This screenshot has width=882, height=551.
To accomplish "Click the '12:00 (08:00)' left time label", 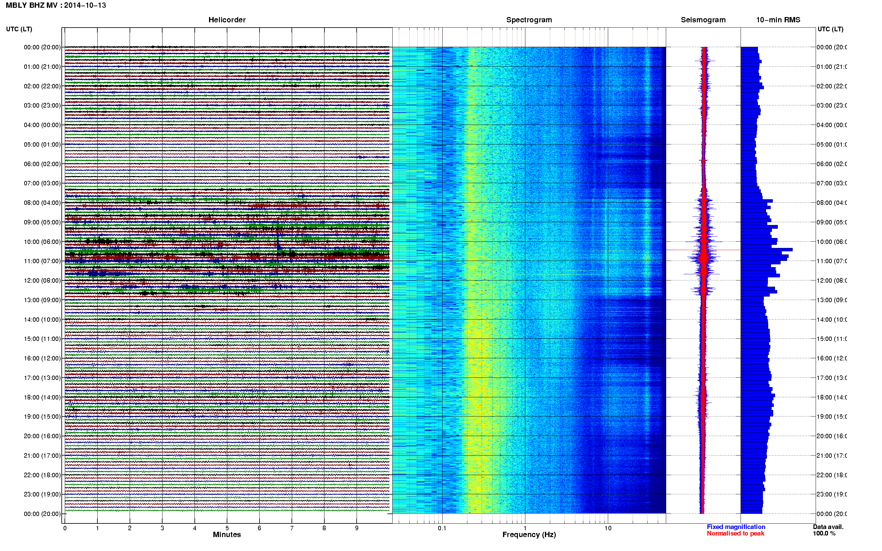I will pyautogui.click(x=42, y=280).
